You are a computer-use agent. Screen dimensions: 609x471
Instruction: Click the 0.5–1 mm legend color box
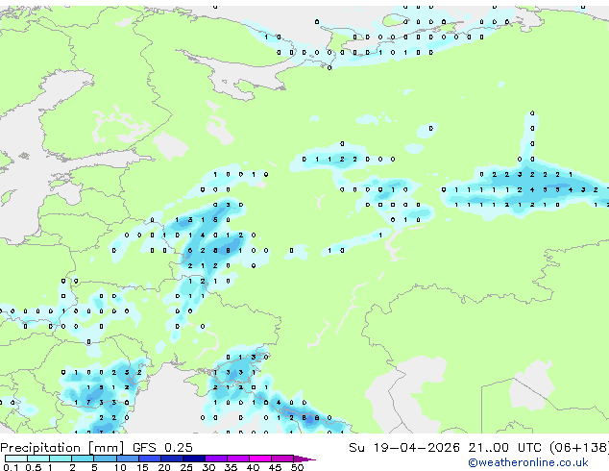tap(38, 459)
